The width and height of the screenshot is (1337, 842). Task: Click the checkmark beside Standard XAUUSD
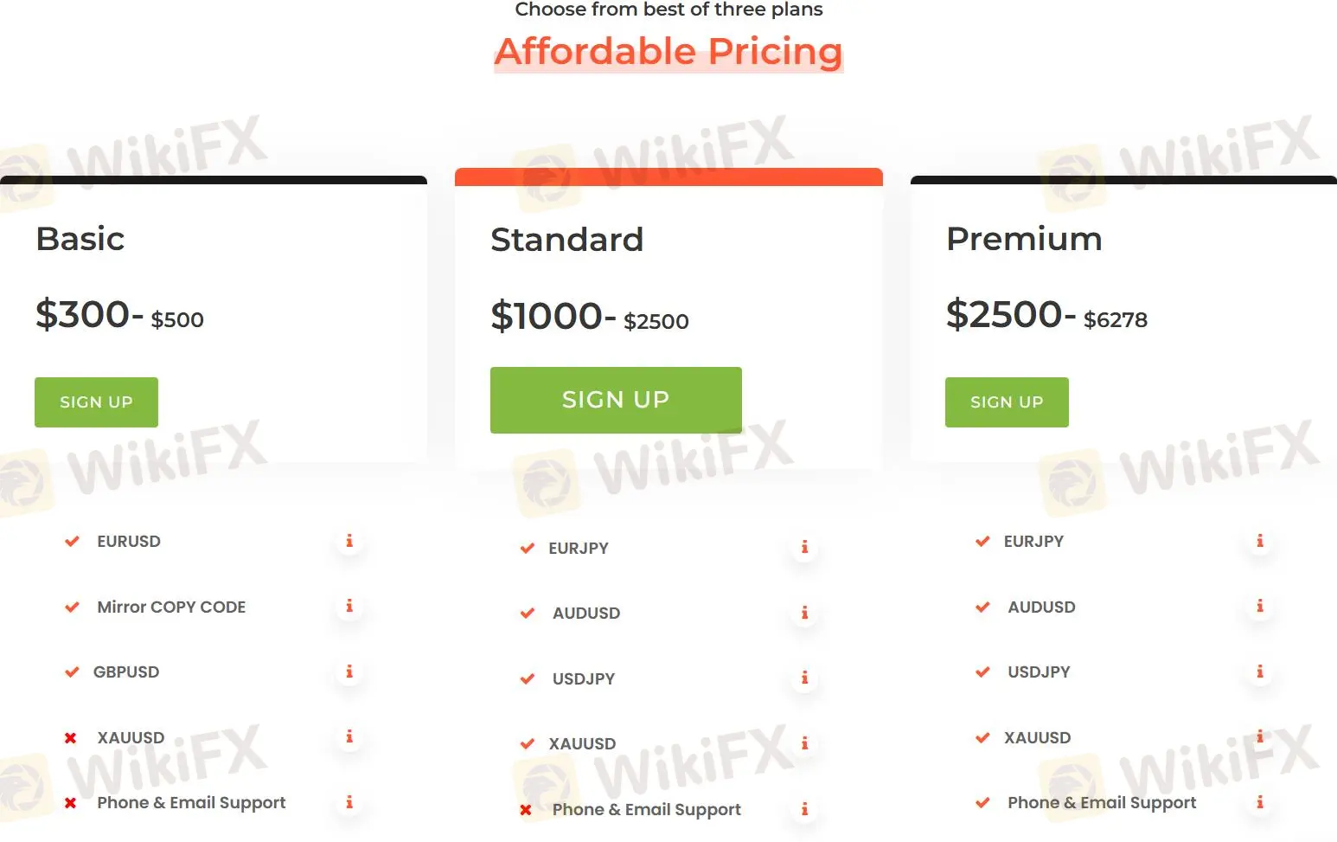pos(527,743)
